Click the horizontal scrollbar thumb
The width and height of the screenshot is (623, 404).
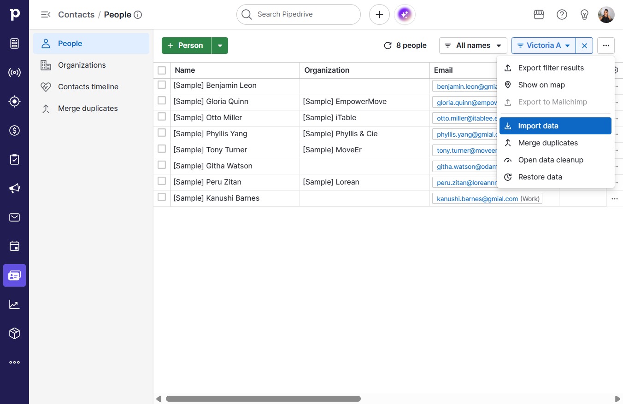263,399
